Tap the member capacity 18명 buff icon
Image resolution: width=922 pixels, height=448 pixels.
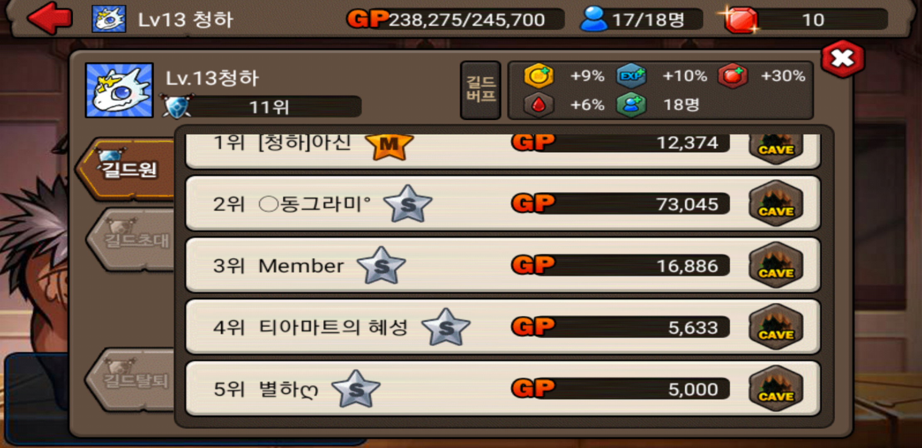[x=631, y=105]
